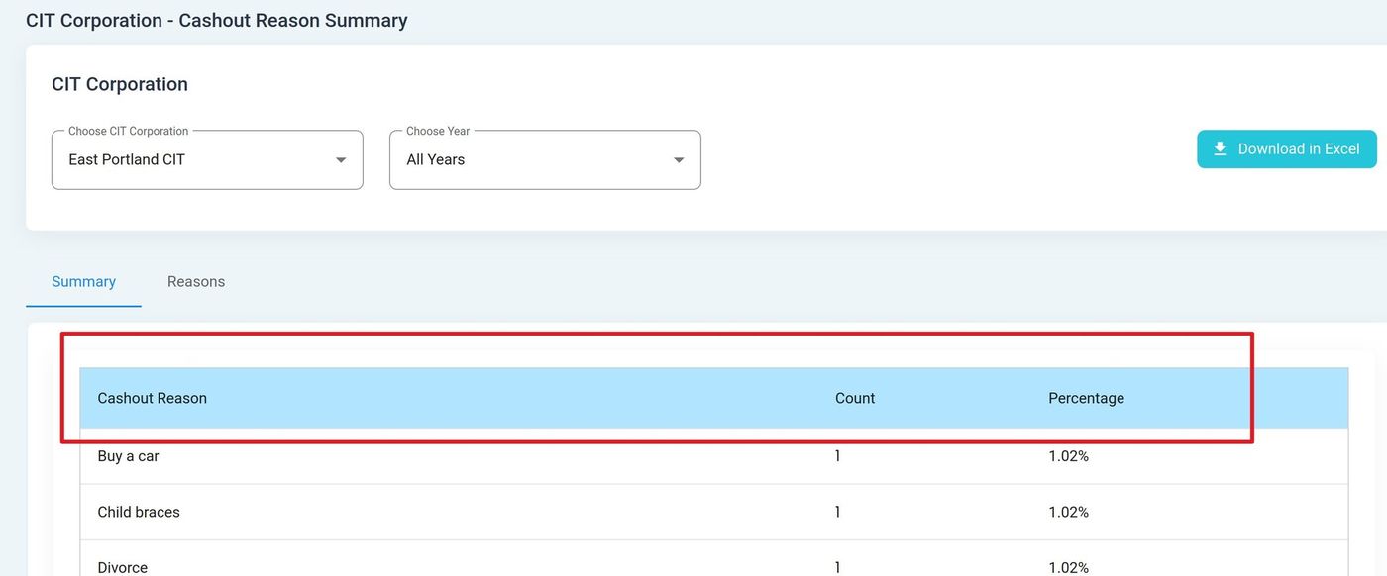
Task: Click the Count column header
Action: coord(854,398)
